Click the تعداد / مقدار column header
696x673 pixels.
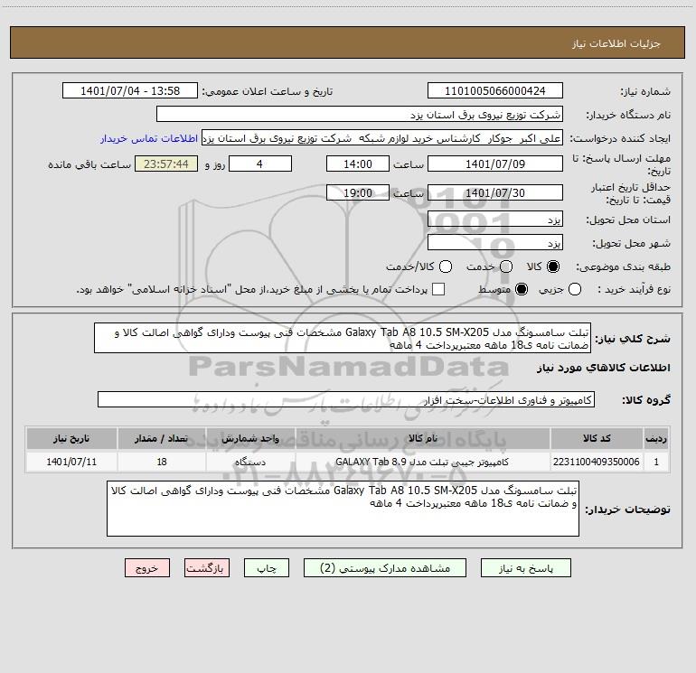162,438
